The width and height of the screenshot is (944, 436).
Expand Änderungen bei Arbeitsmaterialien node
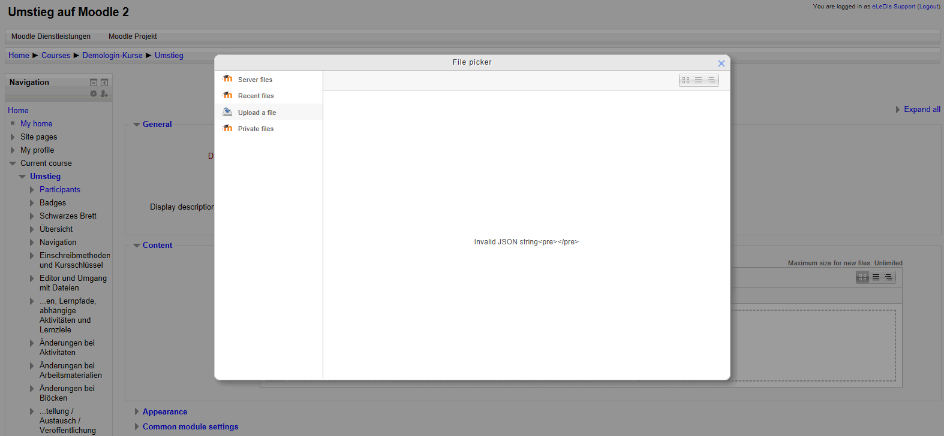32,365
